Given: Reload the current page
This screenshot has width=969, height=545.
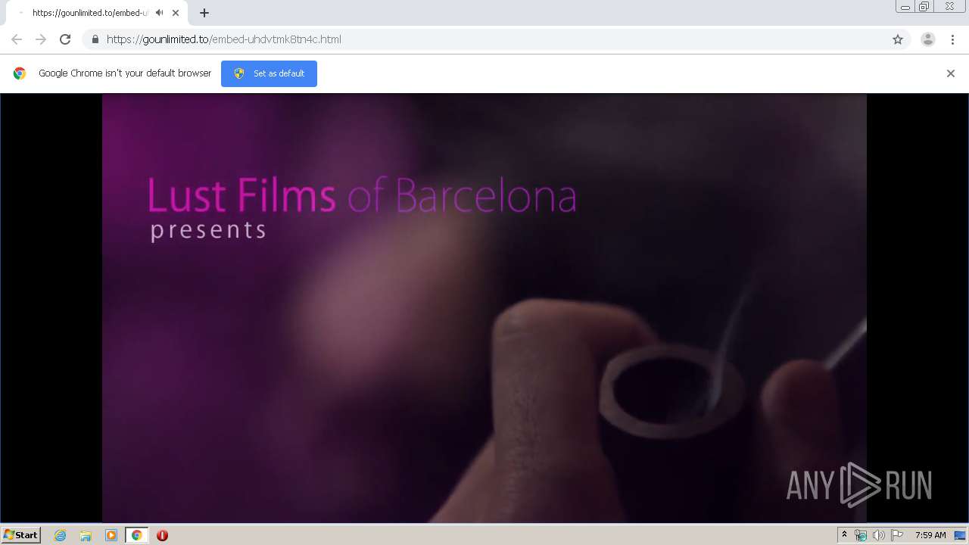Looking at the screenshot, I should [x=65, y=39].
